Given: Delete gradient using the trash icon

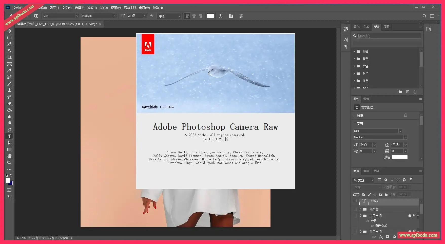Looking at the screenshot, I should click(415, 92).
